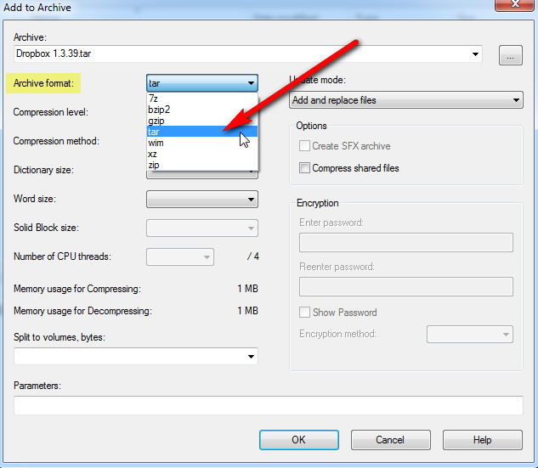Screen dimensions: 538x468
Task: Focus the Reenter password field
Action: 406,286
